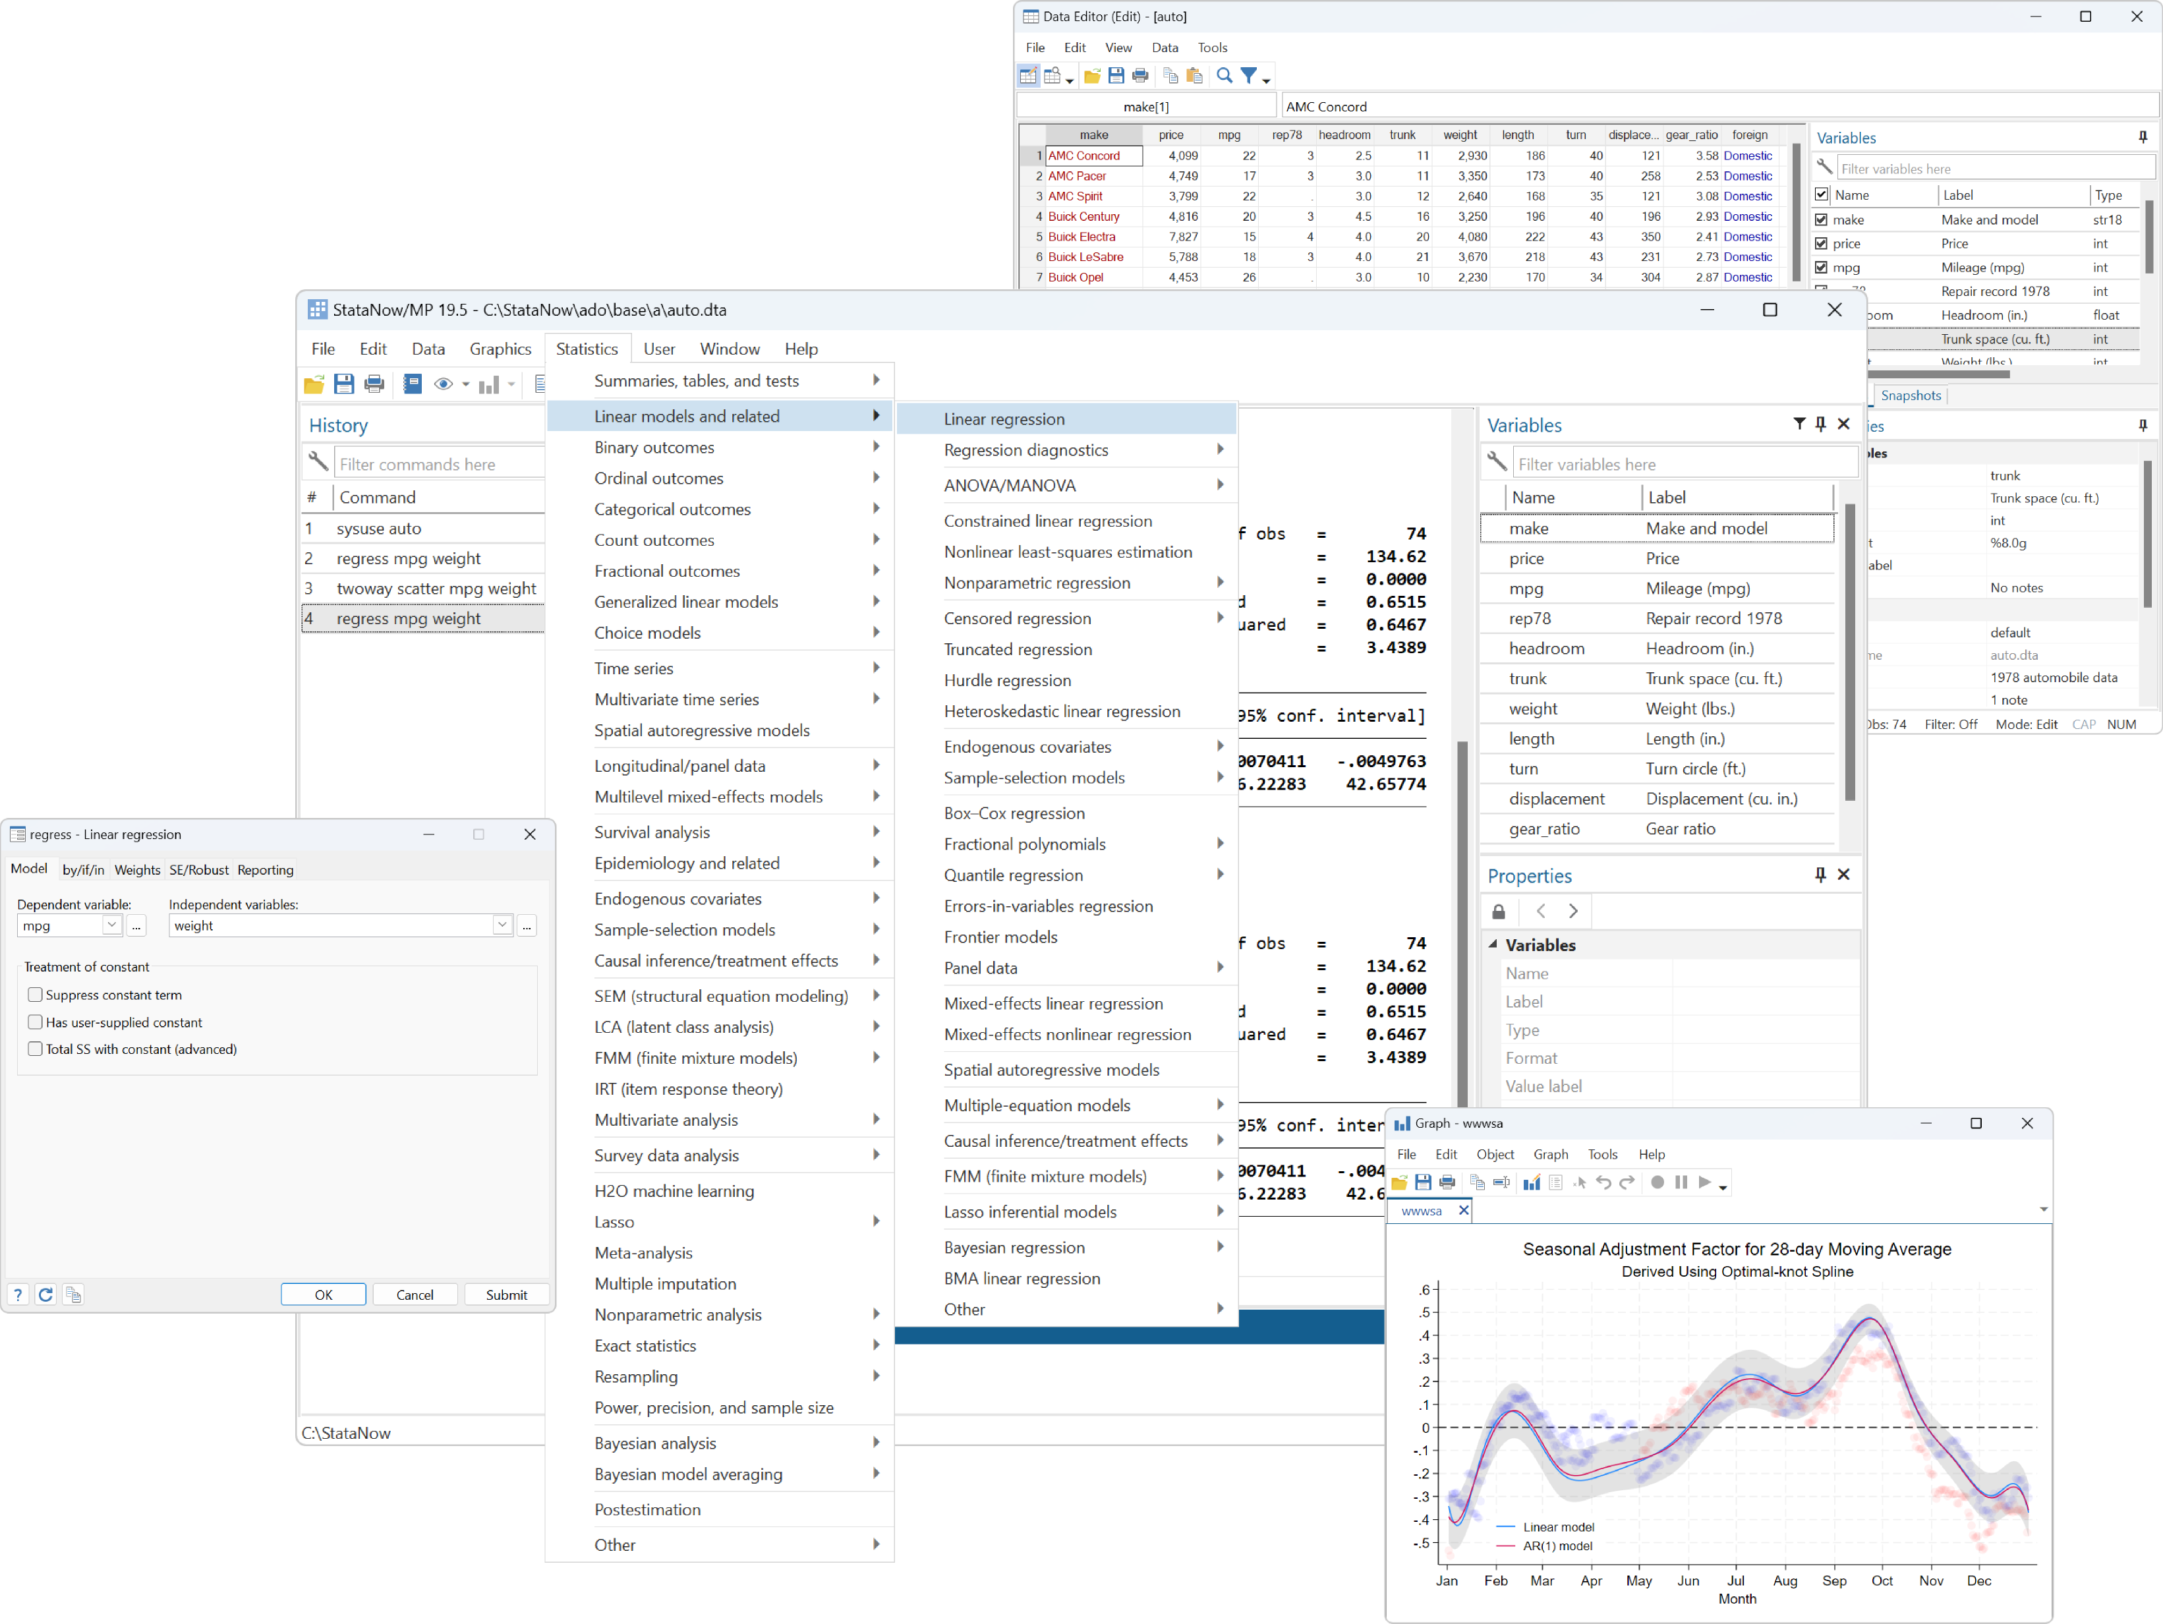The image size is (2163, 1624).
Task: Click the Filter variables here input field
Action: coord(1682,463)
